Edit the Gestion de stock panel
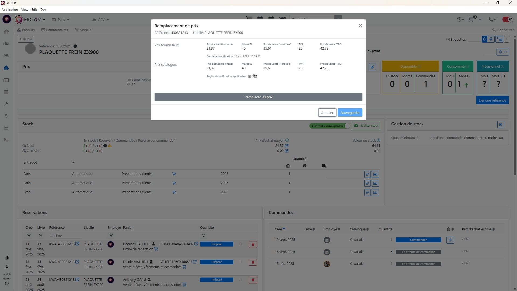Screen dimensions: 517x291 coord(501,124)
